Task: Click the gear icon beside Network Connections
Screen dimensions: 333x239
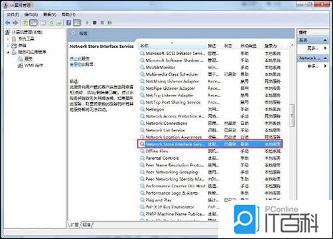Action: pos(142,123)
